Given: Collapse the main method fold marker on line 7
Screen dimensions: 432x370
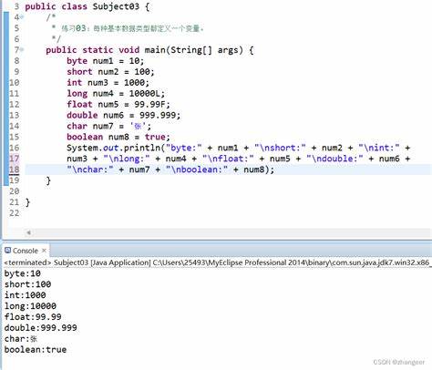Looking at the screenshot, I should tap(22, 49).
